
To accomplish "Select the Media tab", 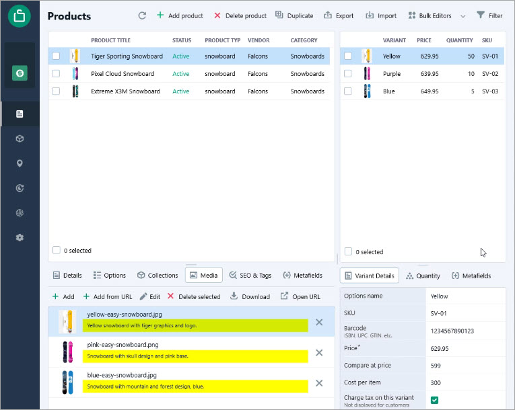I will tap(204, 275).
